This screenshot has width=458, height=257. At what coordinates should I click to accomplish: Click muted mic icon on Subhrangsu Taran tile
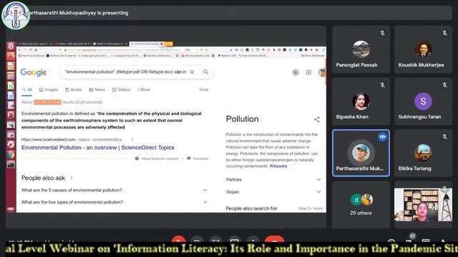pyautogui.click(x=444, y=85)
